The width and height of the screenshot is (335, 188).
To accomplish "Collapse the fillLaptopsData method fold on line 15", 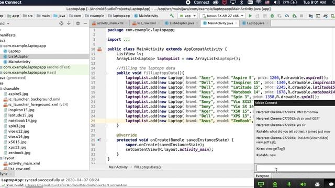I will (x=106, y=73).
